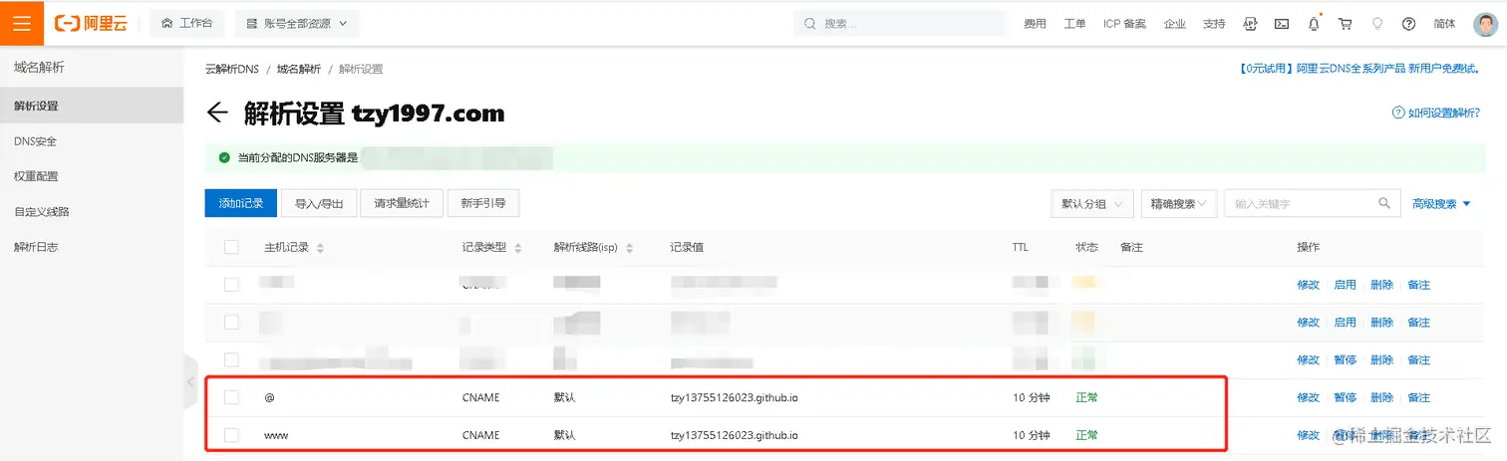Click the 添加记录 button

tap(239, 203)
